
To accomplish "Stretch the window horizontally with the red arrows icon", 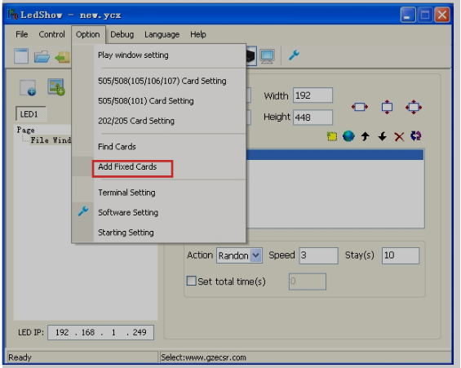I will tap(360, 107).
